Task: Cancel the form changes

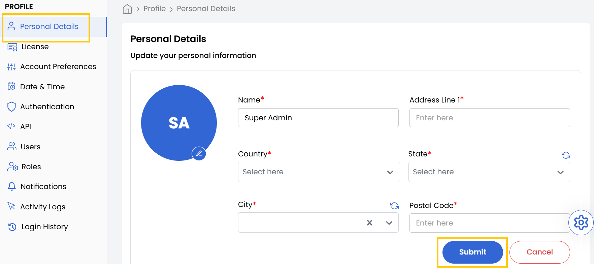Action: [x=539, y=252]
